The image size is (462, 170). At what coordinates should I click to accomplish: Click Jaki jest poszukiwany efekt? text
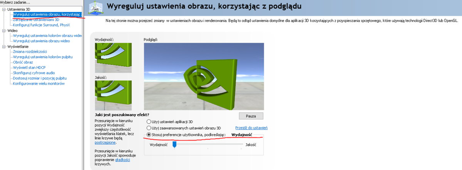122,115
